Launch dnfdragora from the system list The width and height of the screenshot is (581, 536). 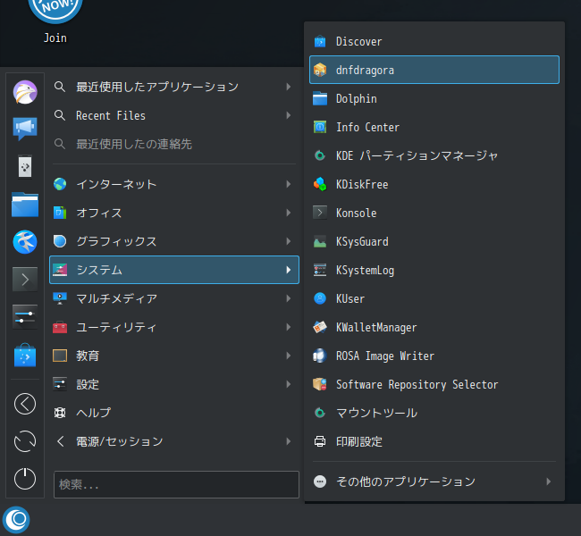point(434,70)
